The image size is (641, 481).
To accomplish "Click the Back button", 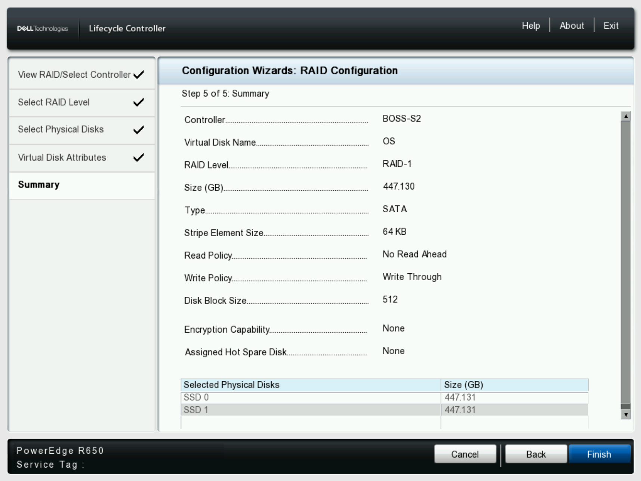I will click(536, 454).
